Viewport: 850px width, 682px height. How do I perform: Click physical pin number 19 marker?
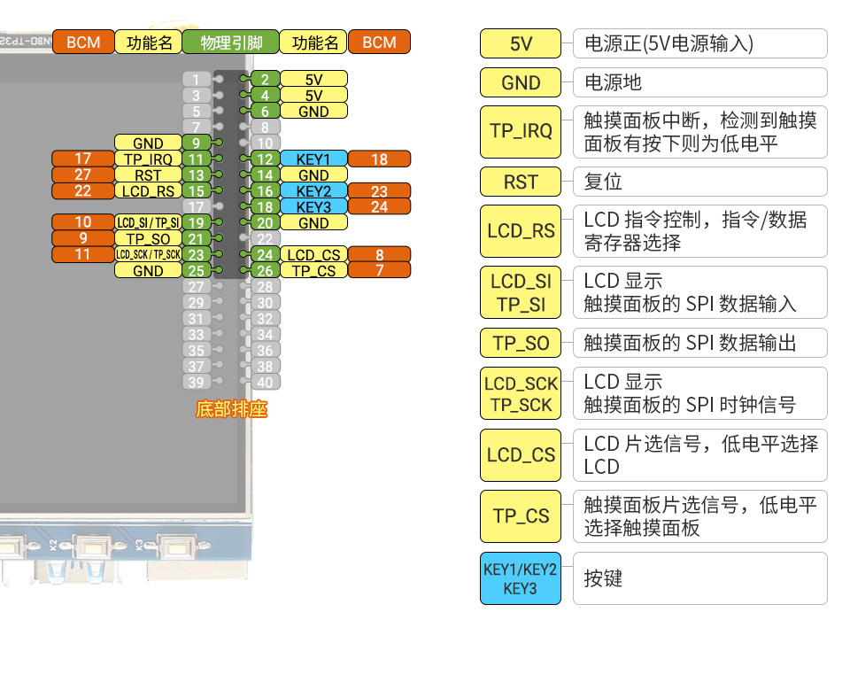pos(196,223)
